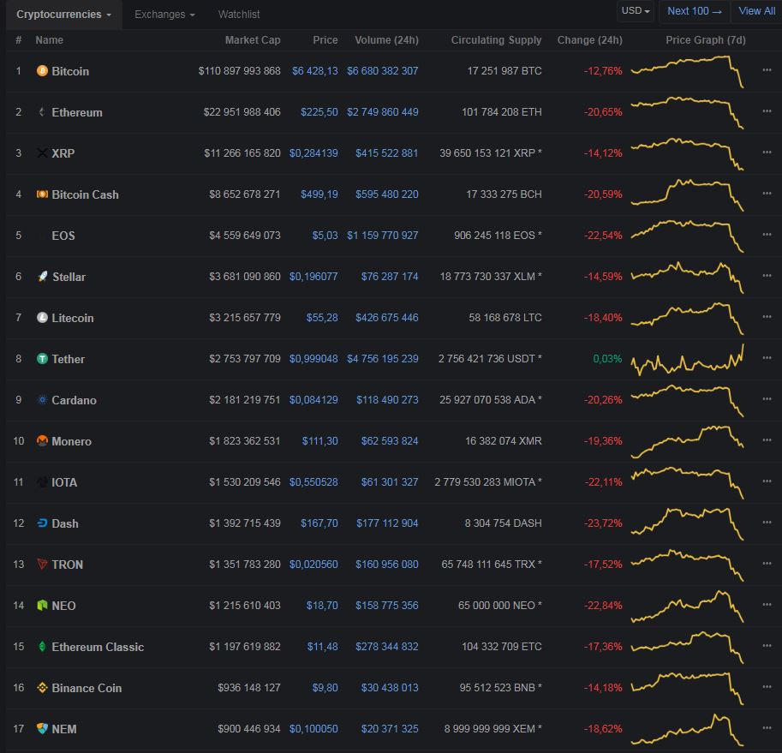
Task: Expand the Exchanges dropdown menu
Action: coord(164,15)
